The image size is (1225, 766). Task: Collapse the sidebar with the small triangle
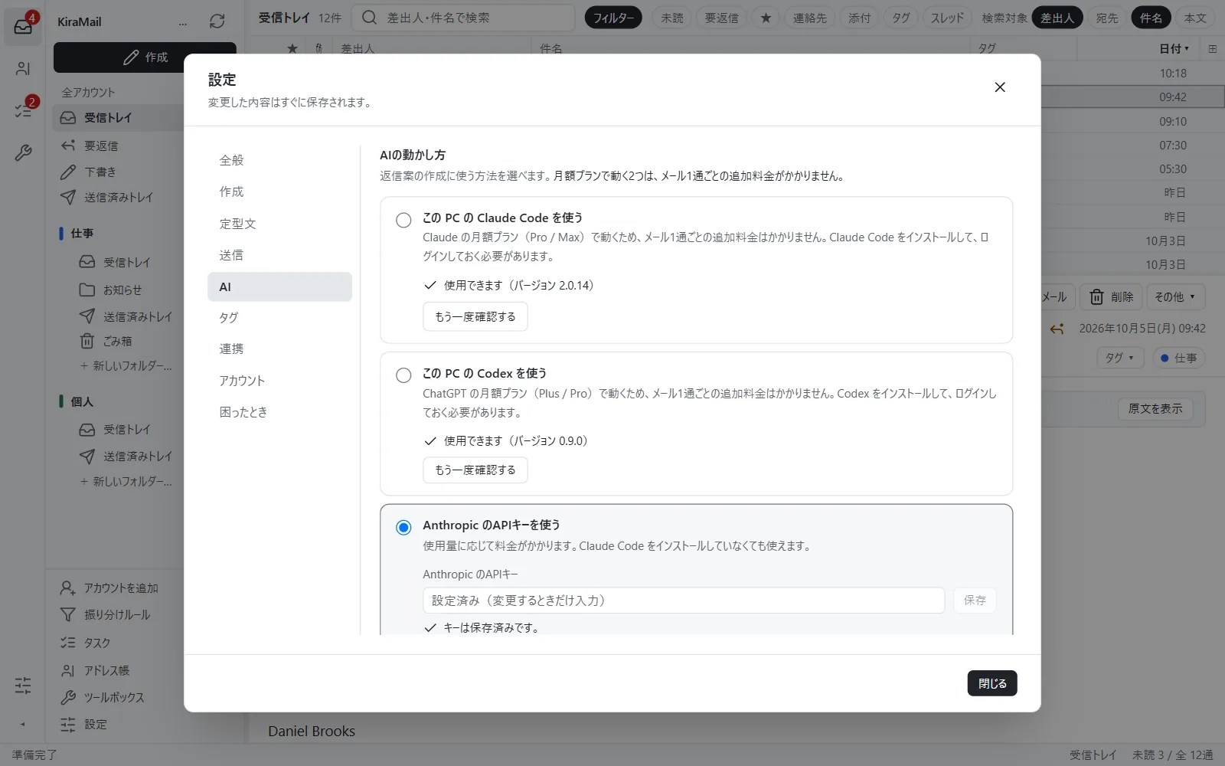22,724
